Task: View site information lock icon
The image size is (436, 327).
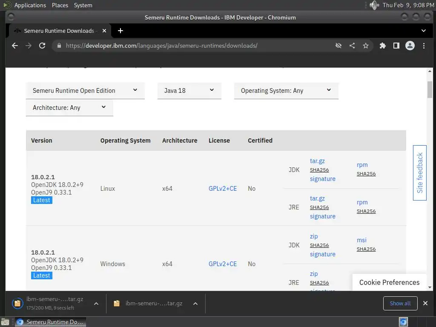Action: 59,46
